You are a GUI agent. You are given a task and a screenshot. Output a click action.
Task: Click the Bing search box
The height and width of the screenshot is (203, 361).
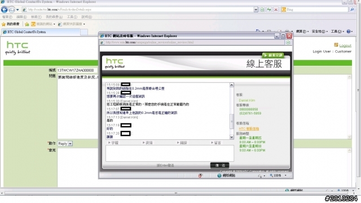click(x=315, y=10)
